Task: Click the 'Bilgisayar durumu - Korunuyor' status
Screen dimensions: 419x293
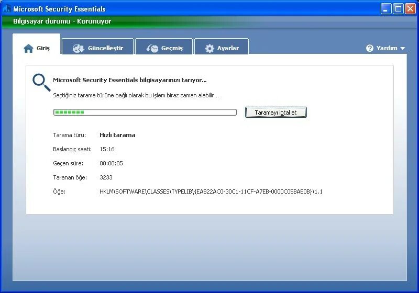Action: pos(62,21)
